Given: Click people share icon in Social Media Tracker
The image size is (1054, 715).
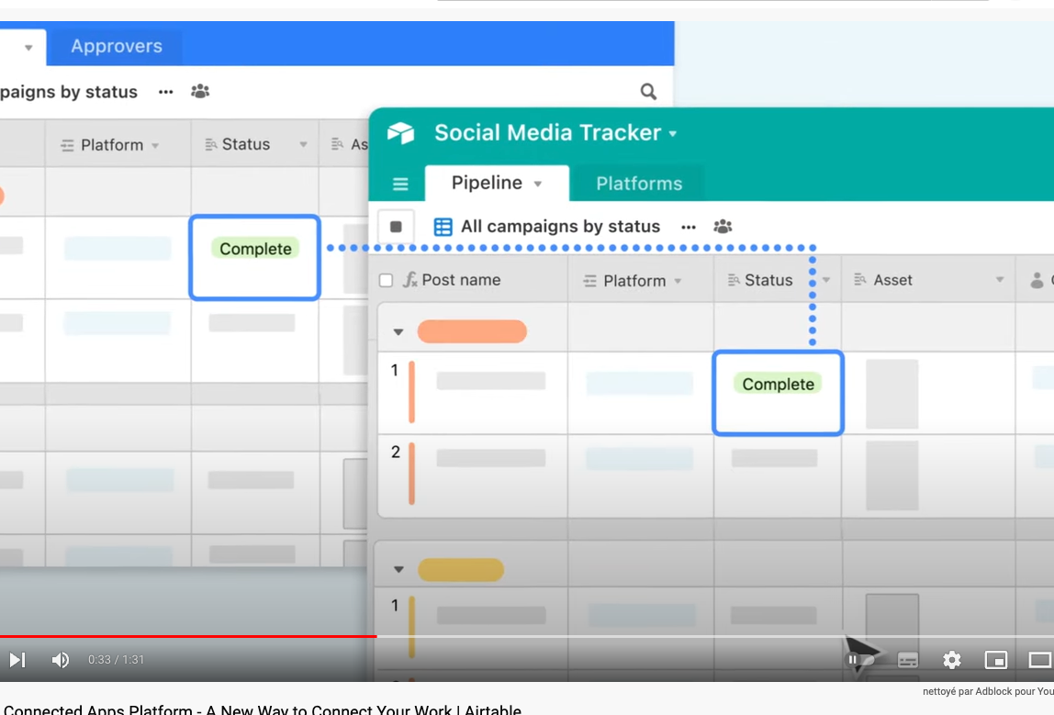Looking at the screenshot, I should coord(723,227).
